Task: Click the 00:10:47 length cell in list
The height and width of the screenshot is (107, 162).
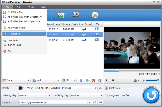Action: 53,35
